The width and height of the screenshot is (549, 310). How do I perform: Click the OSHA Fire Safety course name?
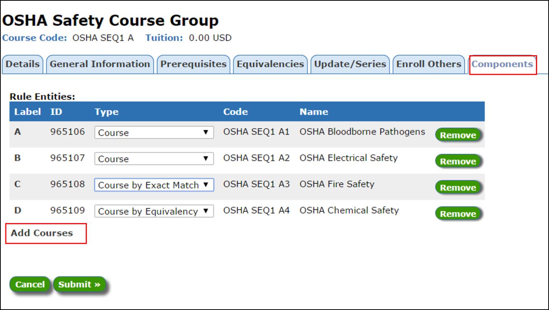click(x=337, y=184)
